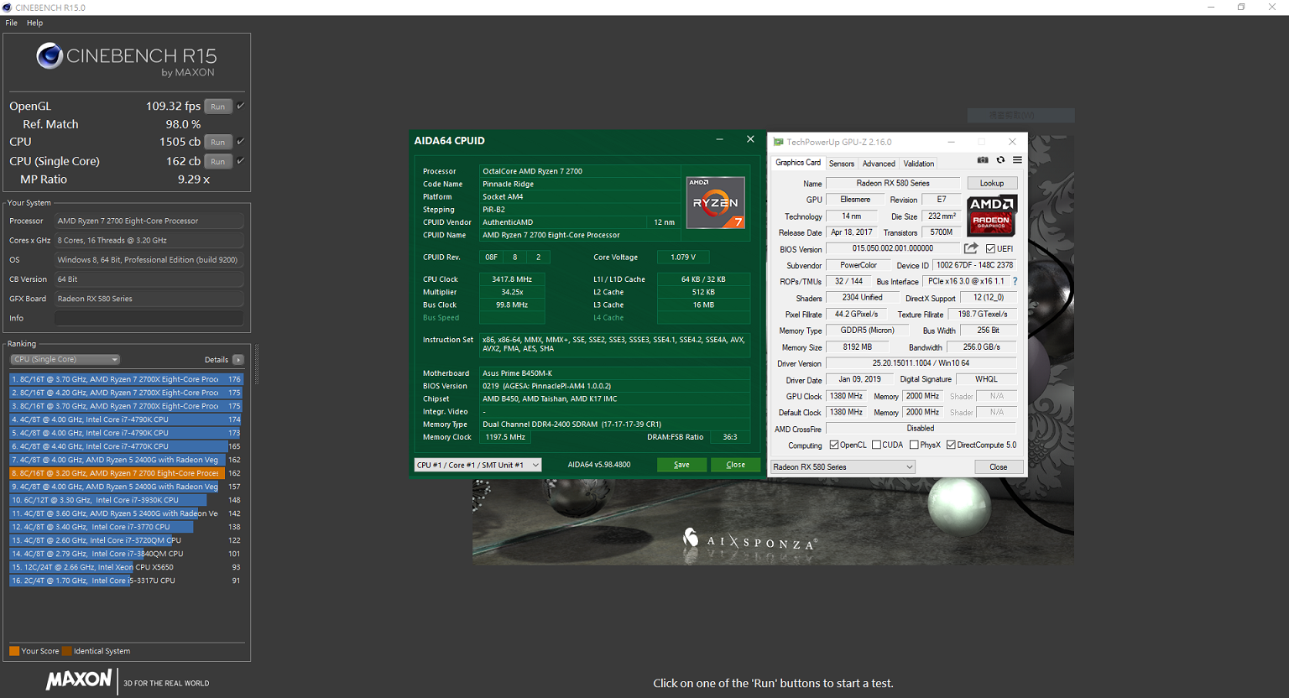The image size is (1289, 698).
Task: Switch to the Graphics Card tab
Action: point(798,163)
